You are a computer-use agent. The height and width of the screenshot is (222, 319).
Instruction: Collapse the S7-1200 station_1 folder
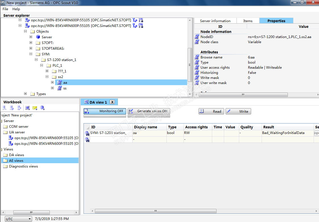(x=36, y=60)
